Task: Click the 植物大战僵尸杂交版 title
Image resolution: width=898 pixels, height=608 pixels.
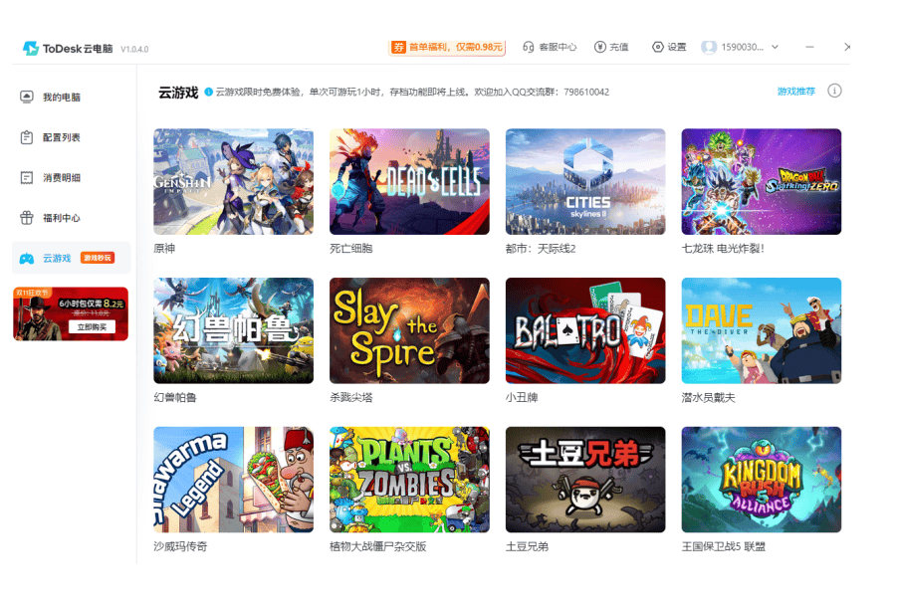Action: [x=378, y=546]
